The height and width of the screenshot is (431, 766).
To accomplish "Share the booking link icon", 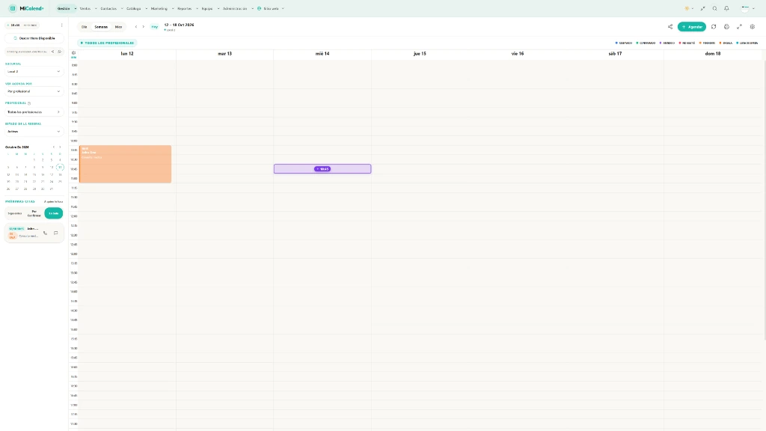I will pos(53,52).
